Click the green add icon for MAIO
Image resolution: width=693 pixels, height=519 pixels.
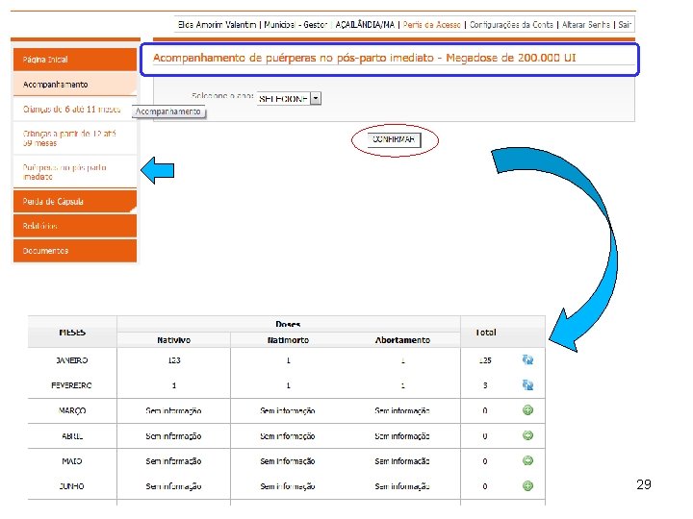(527, 460)
